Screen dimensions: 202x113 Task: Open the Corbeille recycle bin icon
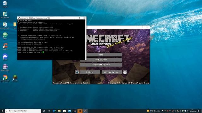click(x=5, y=4)
